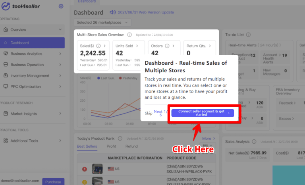This screenshot has height=185, width=305.
Task: Click the settings gear icon beside the logo
Action: tap(61, 6)
